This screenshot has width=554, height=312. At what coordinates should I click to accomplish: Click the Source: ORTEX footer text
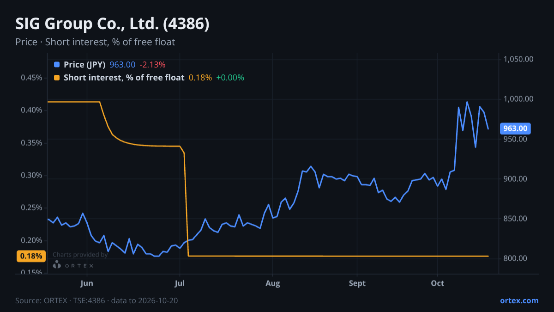tap(96, 300)
